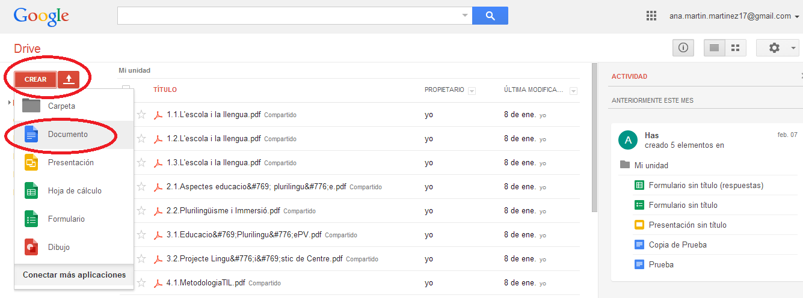Choose Presentación from the create menu

(x=71, y=163)
